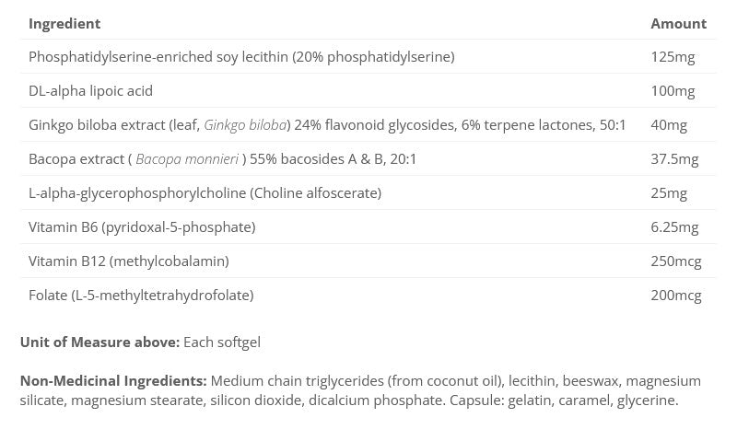
Task: Click the 37.5mg amount value
Action: pos(674,159)
